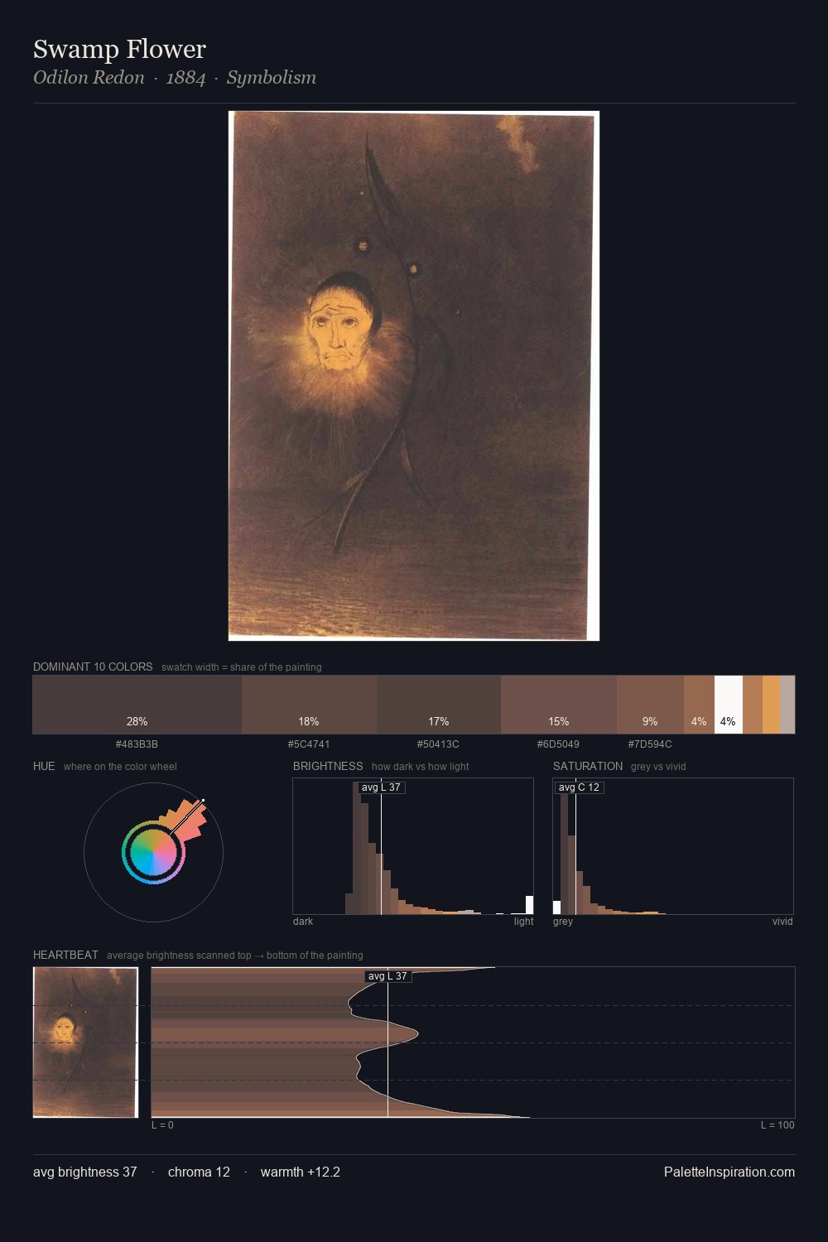Click the HEARTBEAT section heading
This screenshot has width=828, height=1242.
coord(65,955)
